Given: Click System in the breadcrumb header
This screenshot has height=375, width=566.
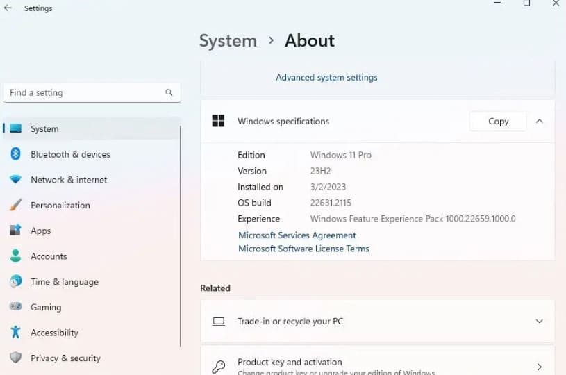Looking at the screenshot, I should pos(228,41).
